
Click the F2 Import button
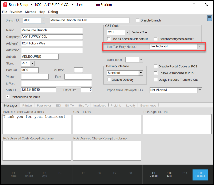29,174
